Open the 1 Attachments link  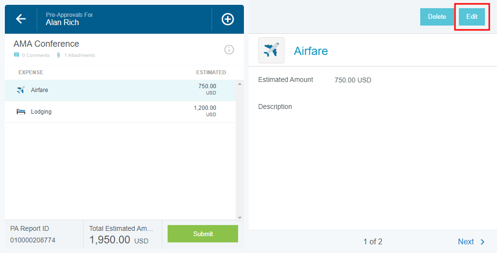[x=80, y=55]
